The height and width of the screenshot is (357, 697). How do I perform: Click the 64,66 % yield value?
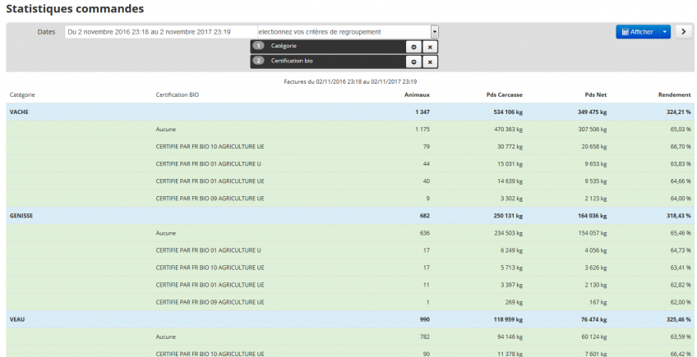click(681, 181)
